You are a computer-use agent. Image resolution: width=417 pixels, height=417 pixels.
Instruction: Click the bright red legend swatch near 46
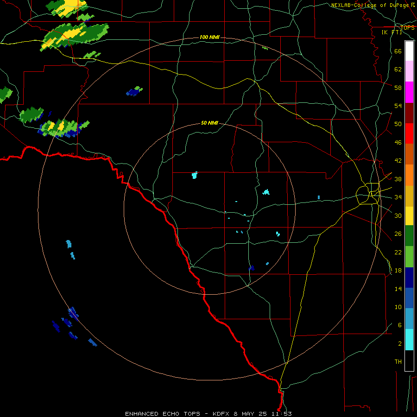coord(409,134)
